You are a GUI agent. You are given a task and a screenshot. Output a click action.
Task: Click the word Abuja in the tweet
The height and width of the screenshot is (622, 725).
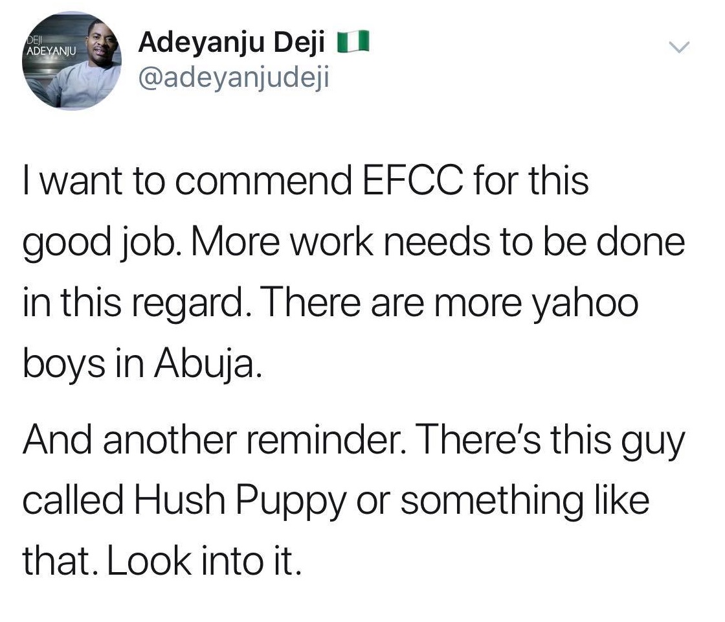[206, 365]
